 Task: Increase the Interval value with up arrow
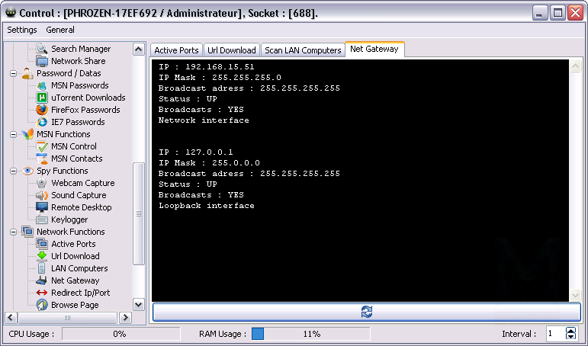click(x=571, y=331)
